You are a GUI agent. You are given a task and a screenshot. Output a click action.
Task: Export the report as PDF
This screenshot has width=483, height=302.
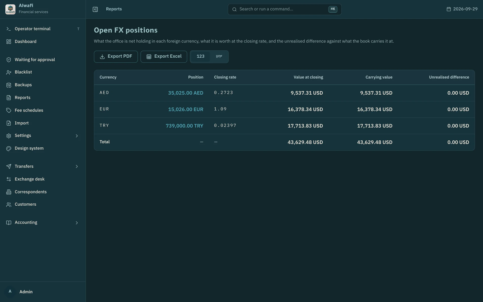pos(116,57)
